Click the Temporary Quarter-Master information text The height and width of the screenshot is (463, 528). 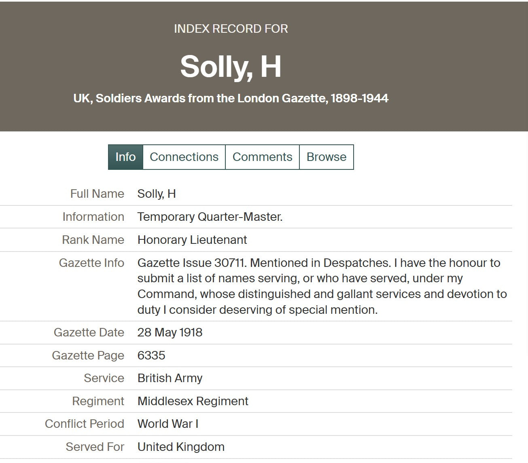tap(211, 217)
